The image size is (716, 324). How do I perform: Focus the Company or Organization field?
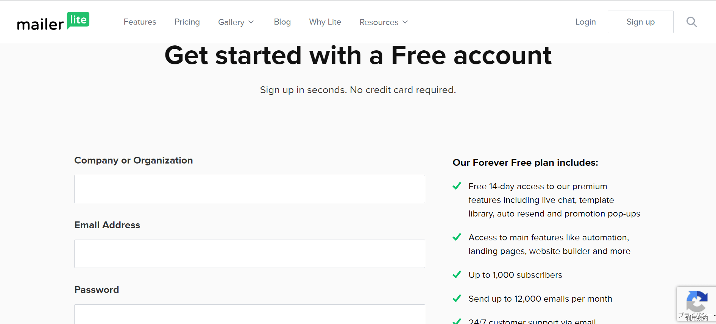(250, 189)
